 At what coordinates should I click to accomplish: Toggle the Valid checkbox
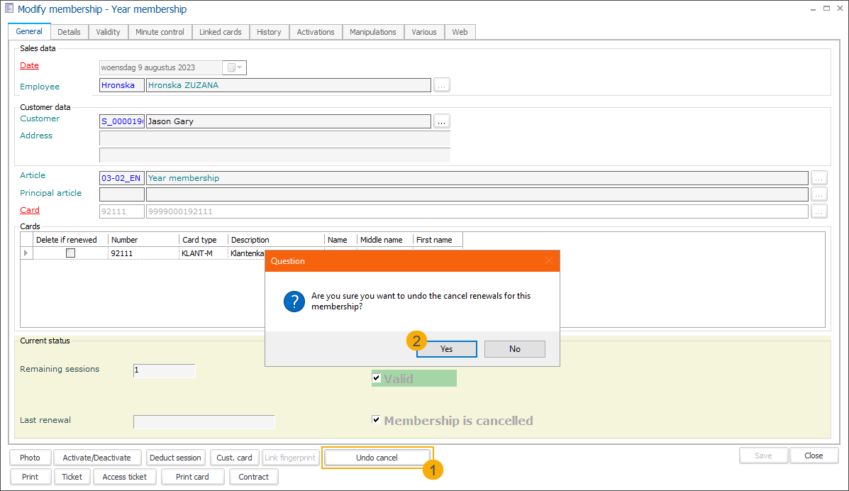click(x=376, y=378)
